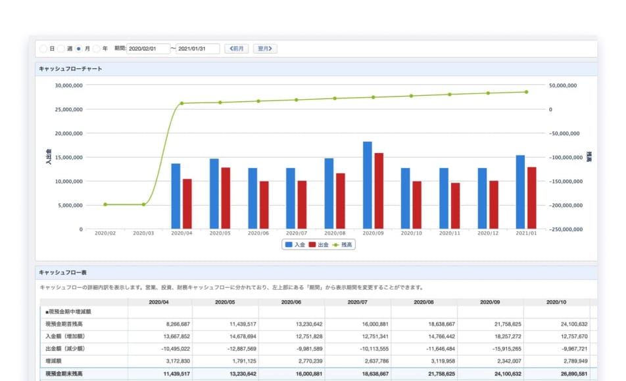Select the 現預金期末残高 row label
Screen dimensions: 626x381
pyautogui.click(x=64, y=373)
